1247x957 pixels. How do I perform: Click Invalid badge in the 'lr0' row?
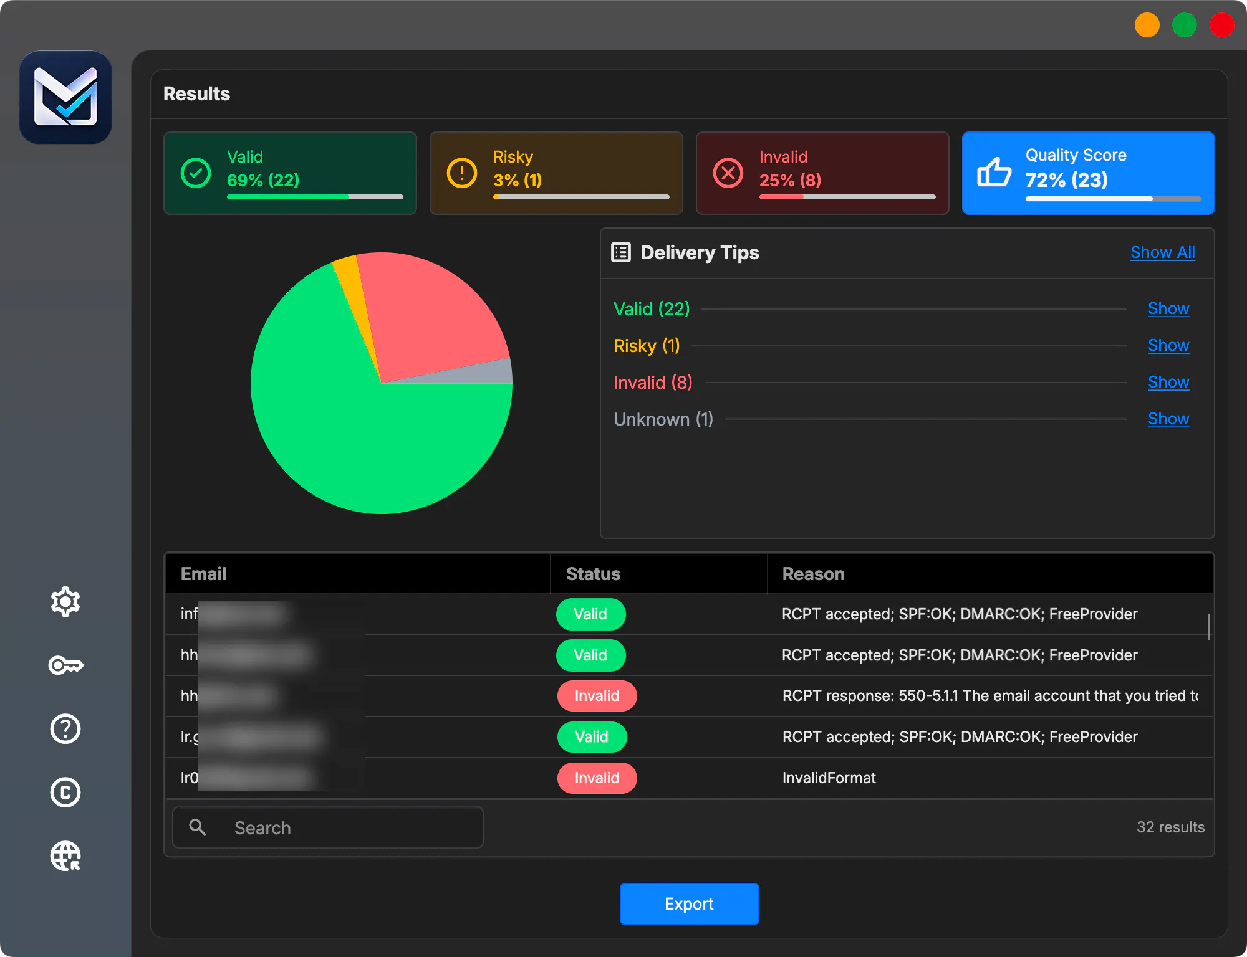click(597, 778)
